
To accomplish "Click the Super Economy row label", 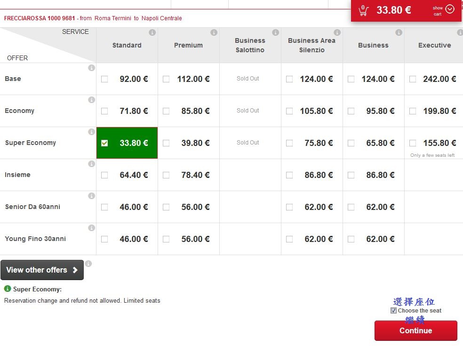I will click(x=31, y=143).
